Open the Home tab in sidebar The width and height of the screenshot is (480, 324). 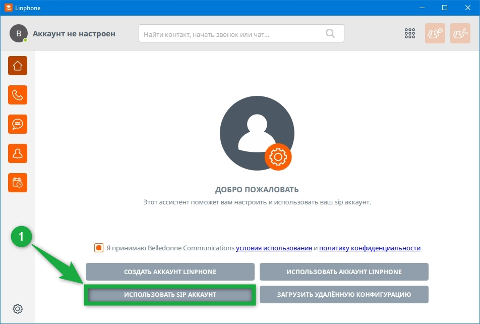tap(18, 66)
